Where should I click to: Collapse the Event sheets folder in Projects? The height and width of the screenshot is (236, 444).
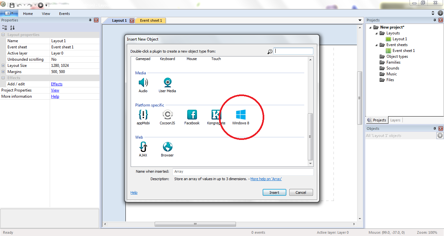click(x=377, y=45)
